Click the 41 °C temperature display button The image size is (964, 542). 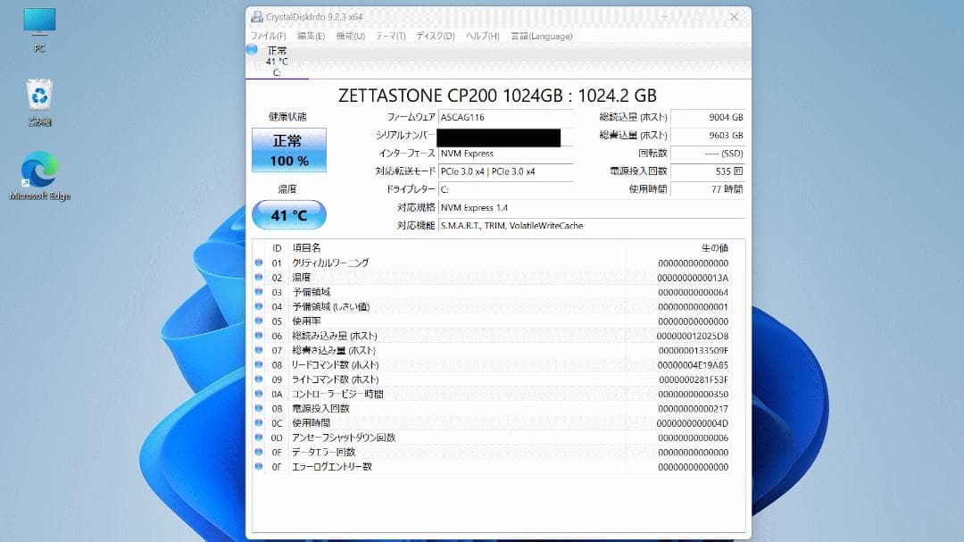click(287, 214)
